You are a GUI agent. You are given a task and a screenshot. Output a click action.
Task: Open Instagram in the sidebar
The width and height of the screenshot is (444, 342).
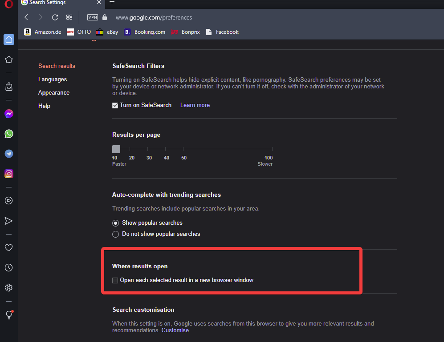coord(9,174)
